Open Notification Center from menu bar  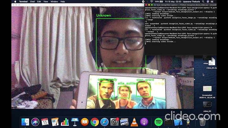click(x=212, y=2)
